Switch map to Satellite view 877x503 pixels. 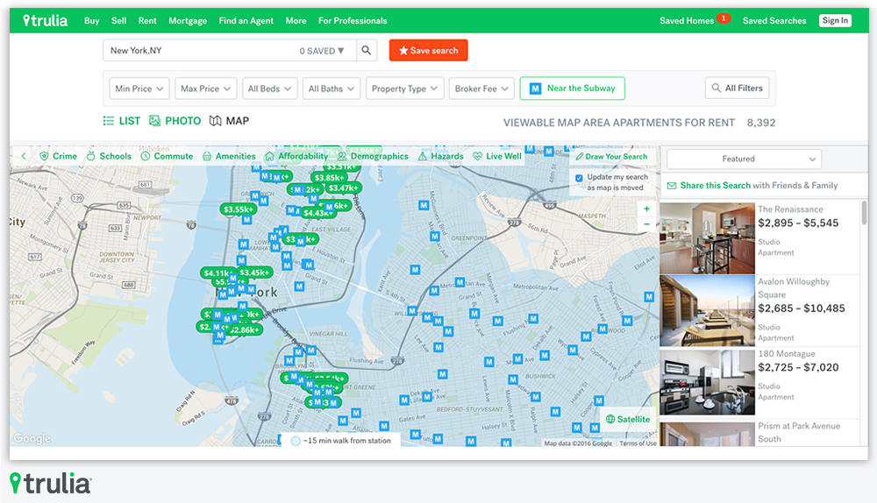(x=628, y=419)
